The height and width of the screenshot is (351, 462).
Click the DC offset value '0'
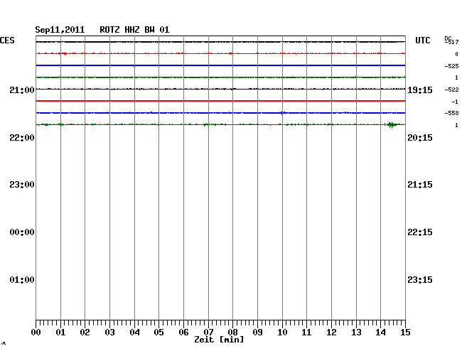click(457, 54)
